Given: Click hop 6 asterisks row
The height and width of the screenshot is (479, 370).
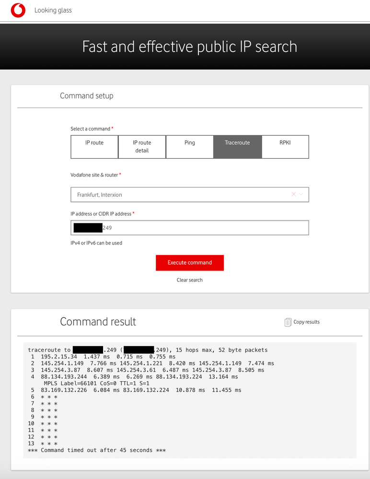Looking at the screenshot, I should [49, 397].
